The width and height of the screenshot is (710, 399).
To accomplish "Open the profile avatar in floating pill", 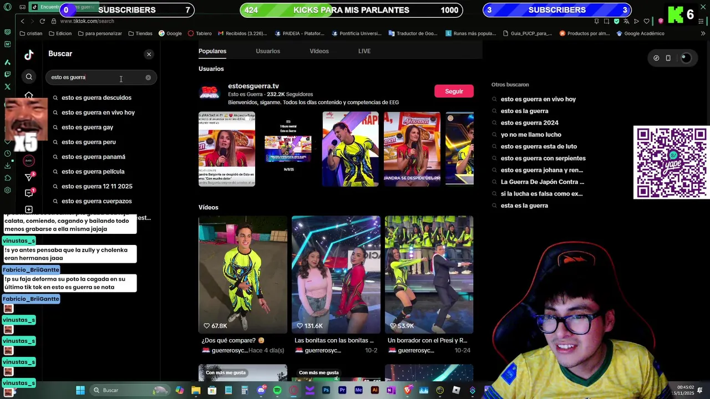I will pyautogui.click(x=686, y=58).
